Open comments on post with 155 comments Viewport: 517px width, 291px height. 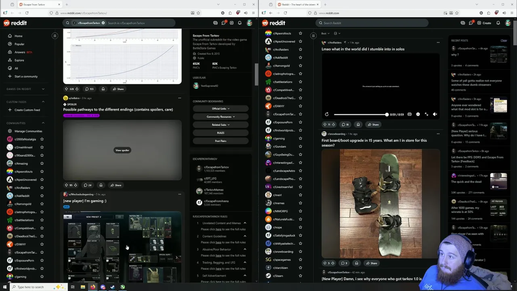pyautogui.click(x=89, y=89)
